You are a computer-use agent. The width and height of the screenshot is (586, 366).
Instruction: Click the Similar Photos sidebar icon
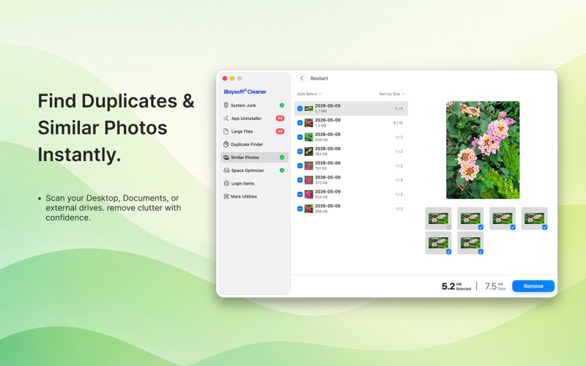226,157
